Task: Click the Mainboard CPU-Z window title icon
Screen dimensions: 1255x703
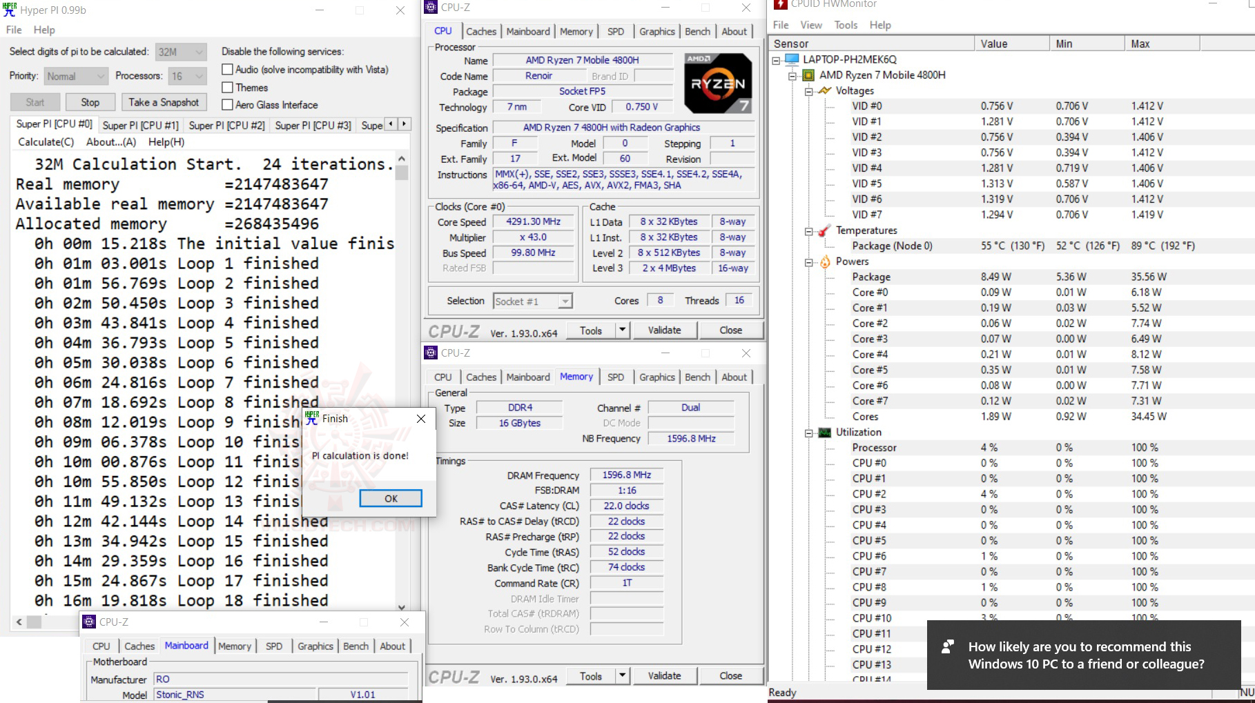Action: pos(89,622)
